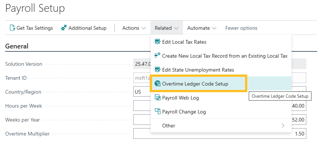
Task: Select Edit Local Tax Rates menu entry
Action: (x=221, y=42)
